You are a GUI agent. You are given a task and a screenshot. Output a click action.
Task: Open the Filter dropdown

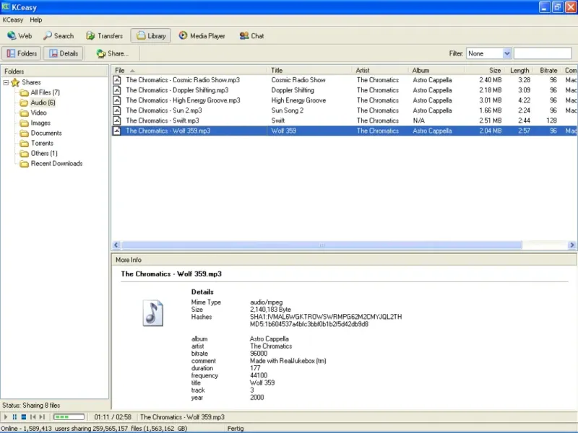[506, 53]
